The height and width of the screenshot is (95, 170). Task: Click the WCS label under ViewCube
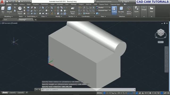(x=160, y=42)
